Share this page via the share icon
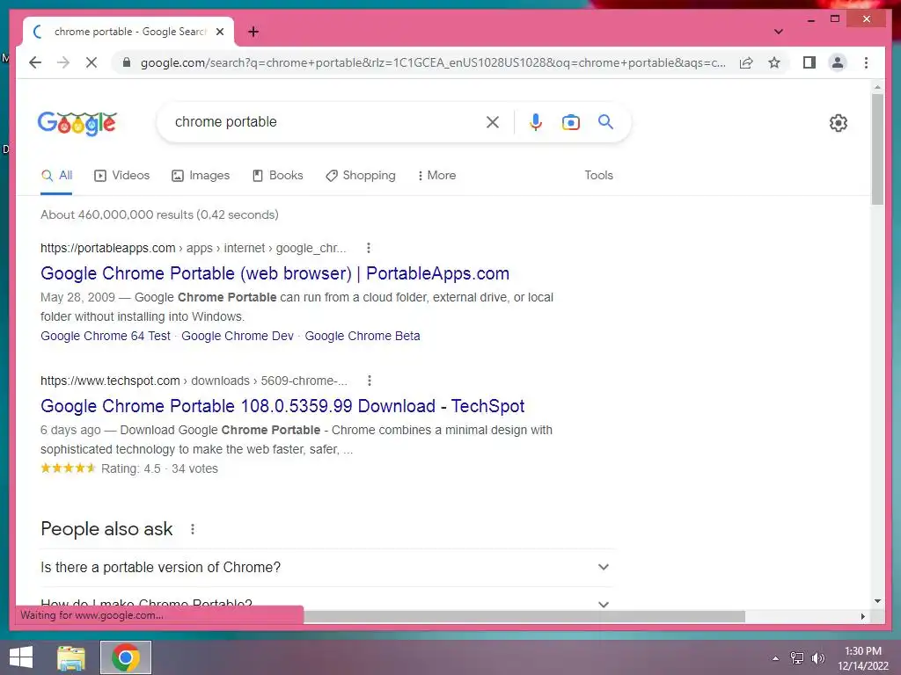The image size is (901, 675). point(746,62)
